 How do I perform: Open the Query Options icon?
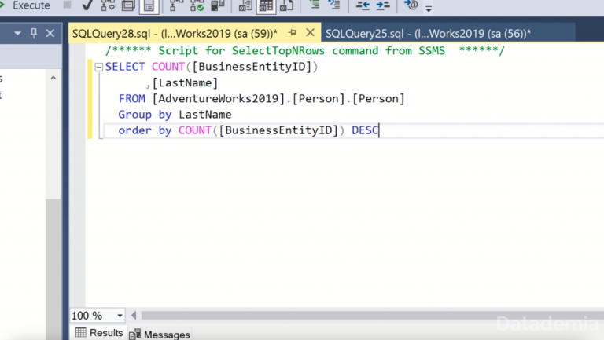pyautogui.click(x=128, y=6)
